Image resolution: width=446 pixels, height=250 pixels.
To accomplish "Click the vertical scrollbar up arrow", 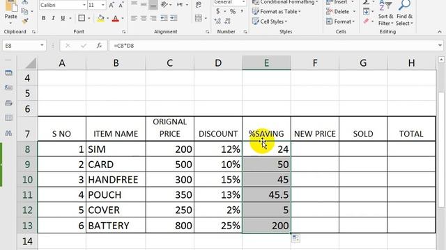I will tap(441, 60).
